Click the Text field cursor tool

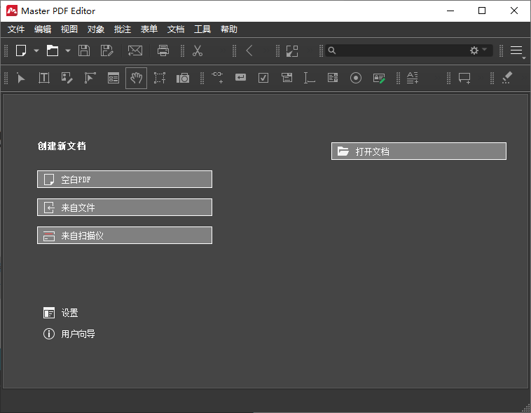pos(309,78)
